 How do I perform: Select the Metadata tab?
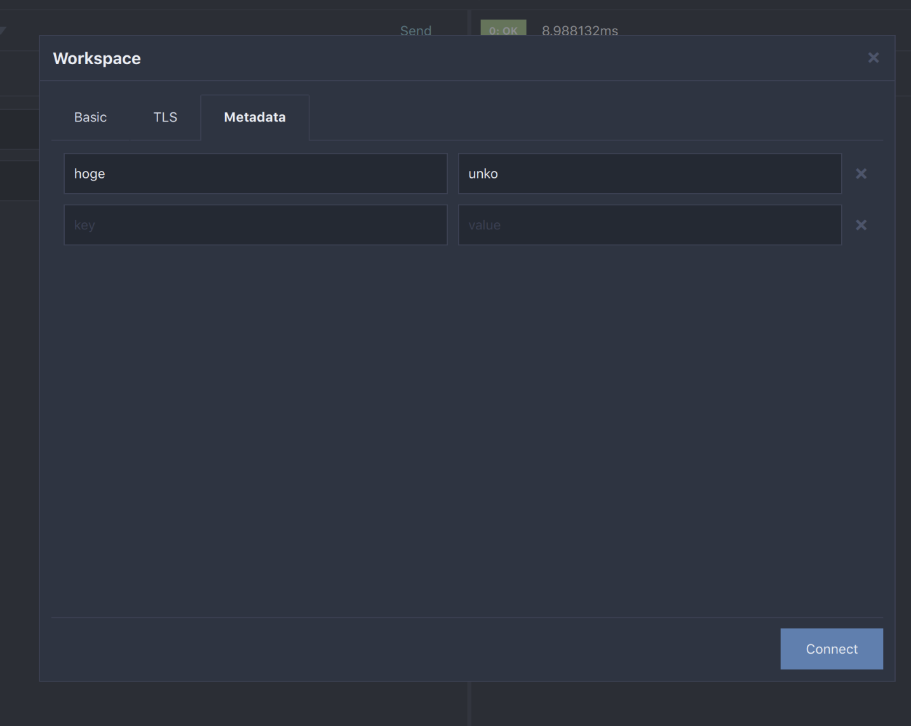(x=255, y=118)
